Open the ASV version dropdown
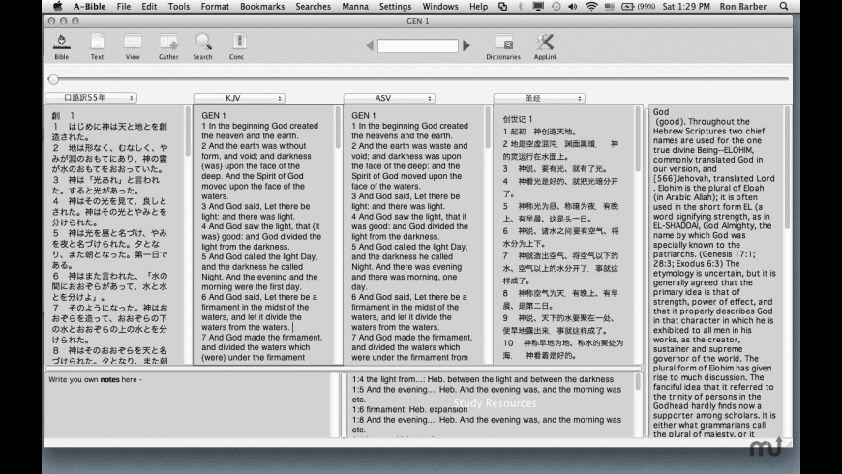Screen dimensions: 842x474 click(389, 98)
